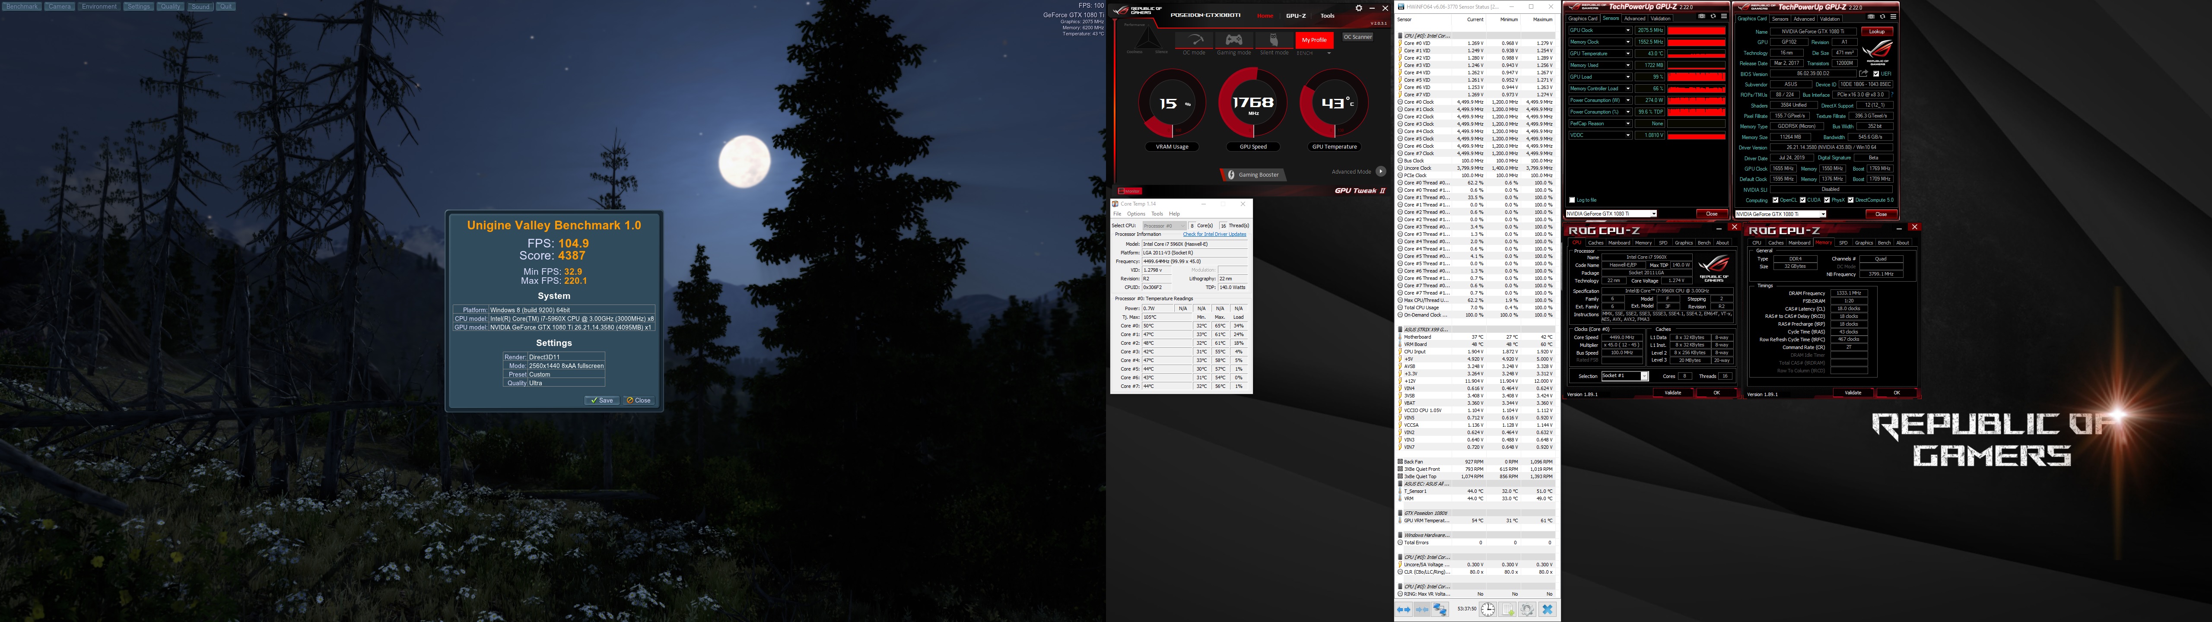Open Monitor panel in GPU Tweak II
This screenshot has height=622, width=2212.
pos(1130,191)
